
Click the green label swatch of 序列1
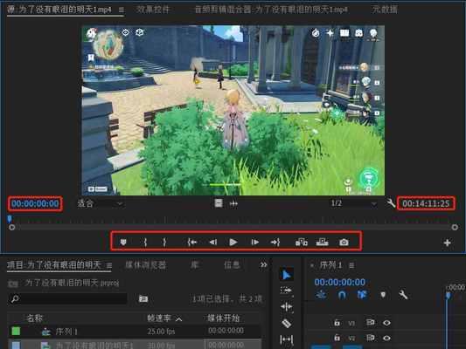coord(16,331)
